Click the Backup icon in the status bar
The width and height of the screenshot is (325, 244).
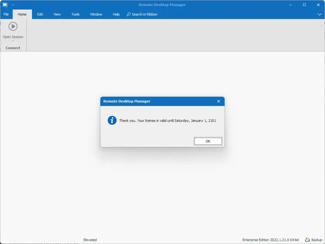coord(308,240)
